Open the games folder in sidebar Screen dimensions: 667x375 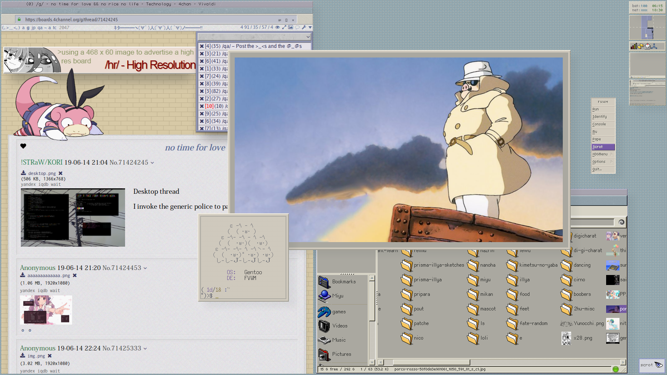[324, 312]
